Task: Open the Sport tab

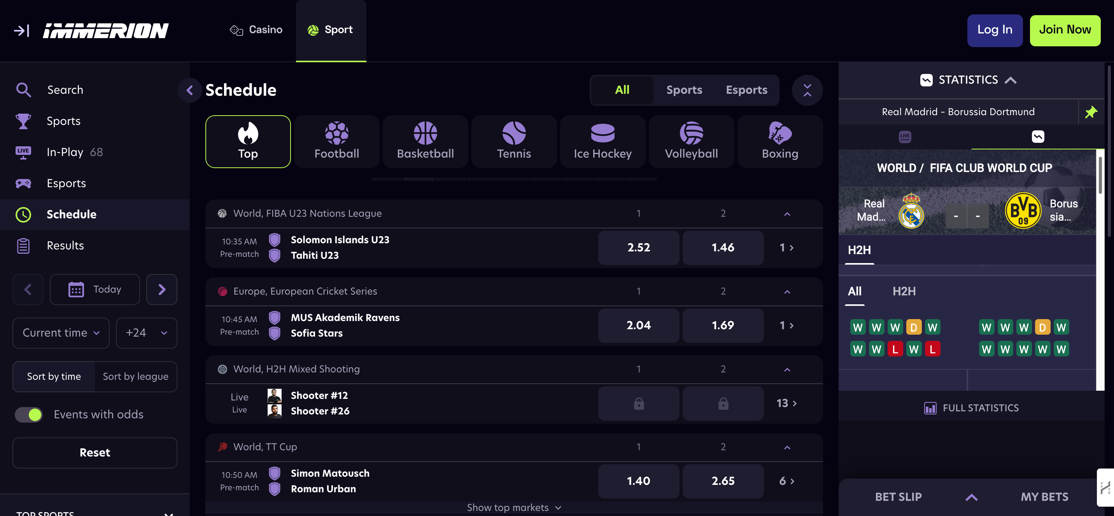Action: (331, 30)
